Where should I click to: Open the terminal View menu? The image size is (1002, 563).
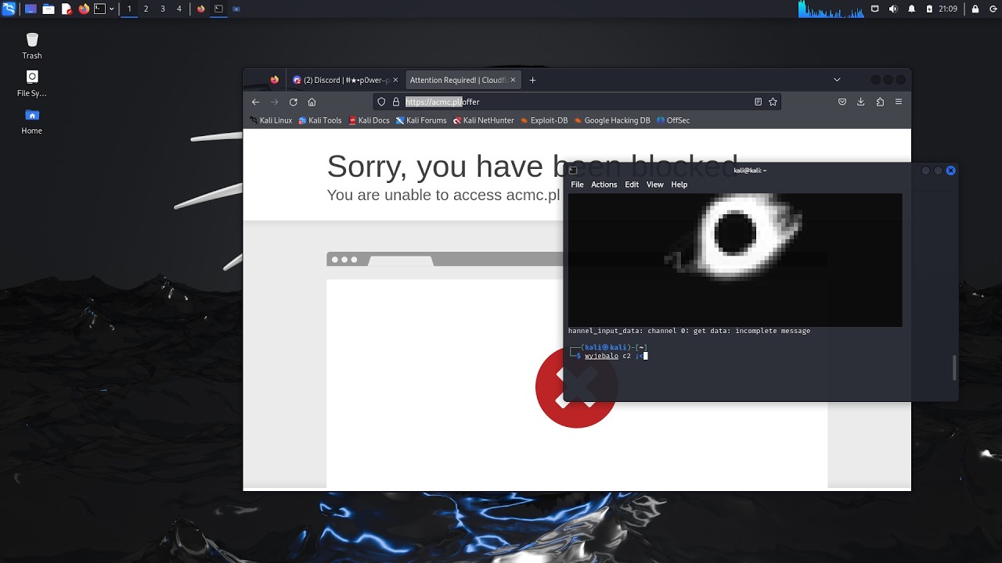click(654, 185)
